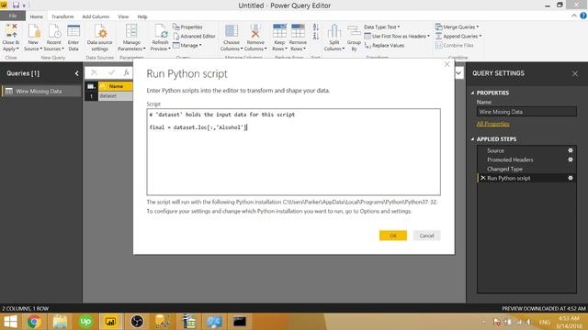Open the Manage query dropdown

tap(187, 45)
